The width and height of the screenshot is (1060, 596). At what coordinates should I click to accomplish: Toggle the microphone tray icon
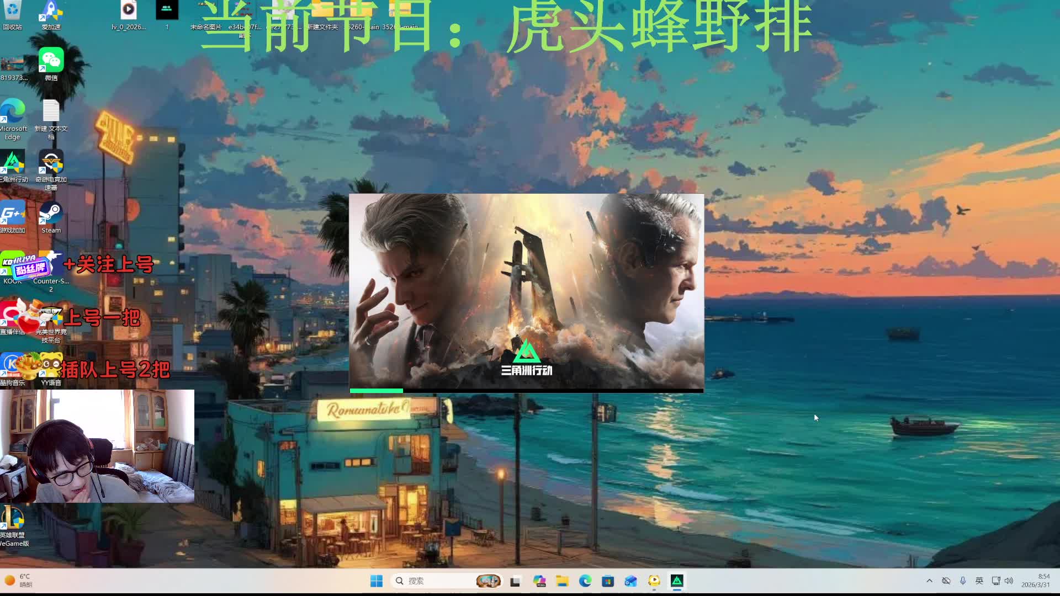pyautogui.click(x=963, y=581)
